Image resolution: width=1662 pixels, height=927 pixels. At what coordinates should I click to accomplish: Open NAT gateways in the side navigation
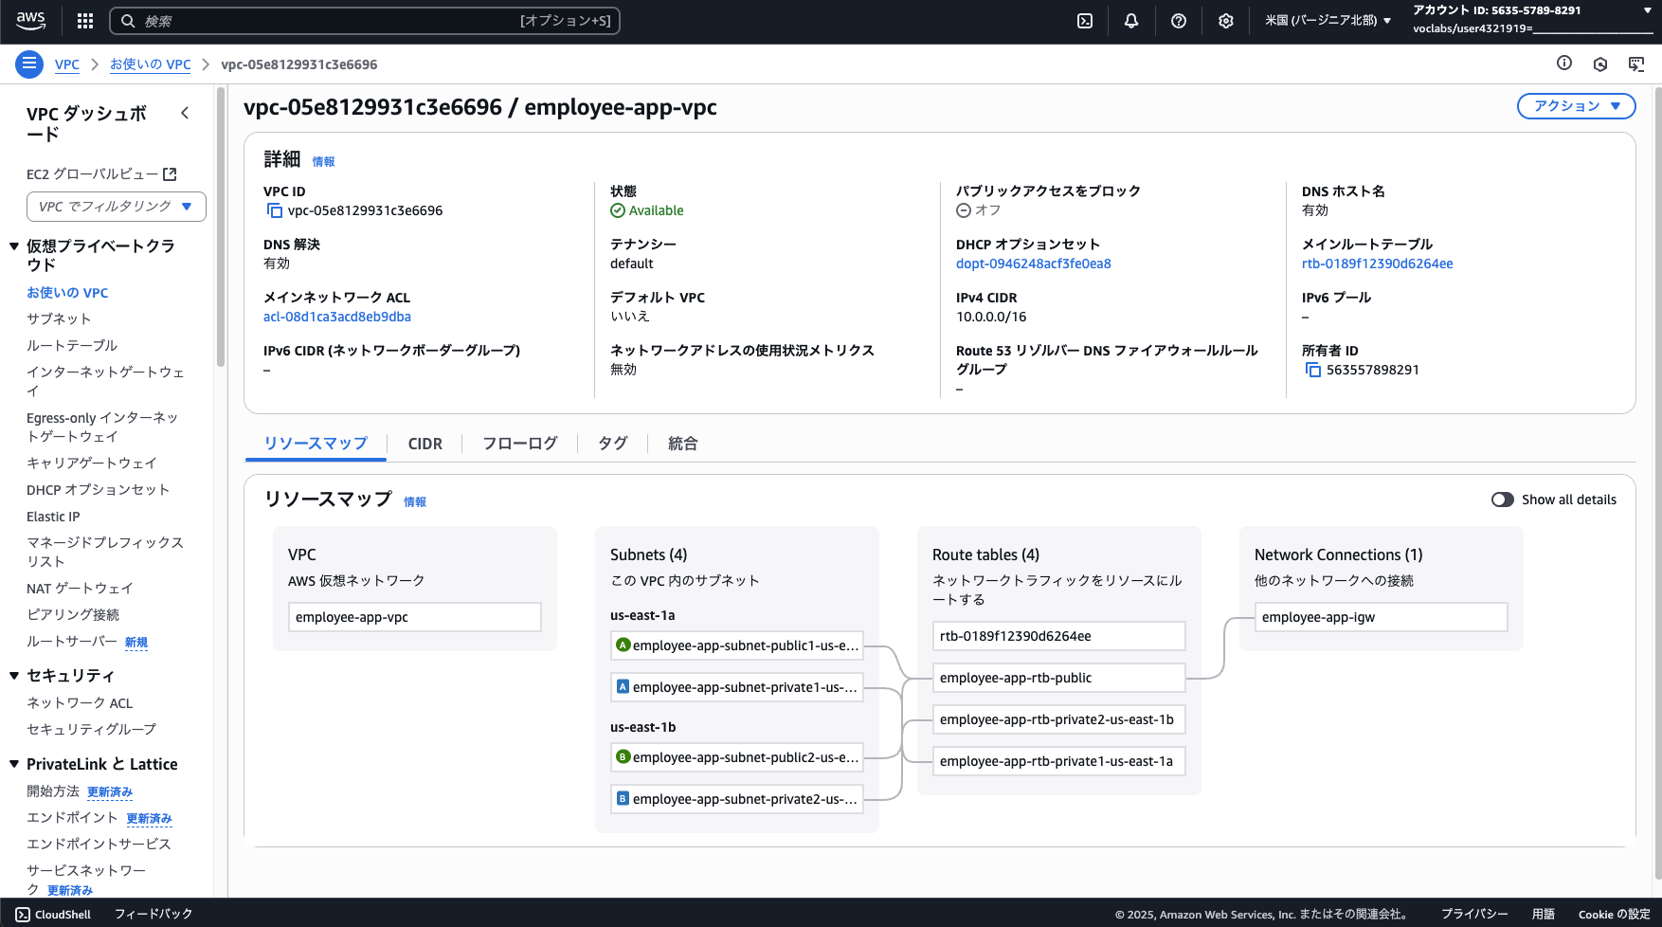80,589
